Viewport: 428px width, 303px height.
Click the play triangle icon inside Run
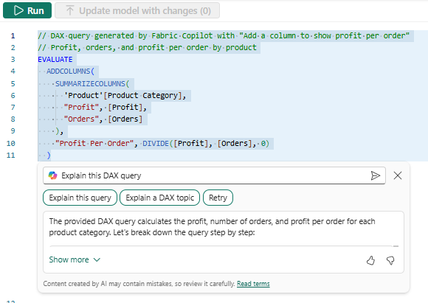[x=18, y=10]
